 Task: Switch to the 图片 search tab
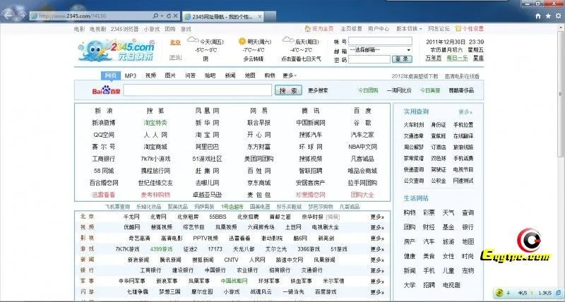point(170,75)
